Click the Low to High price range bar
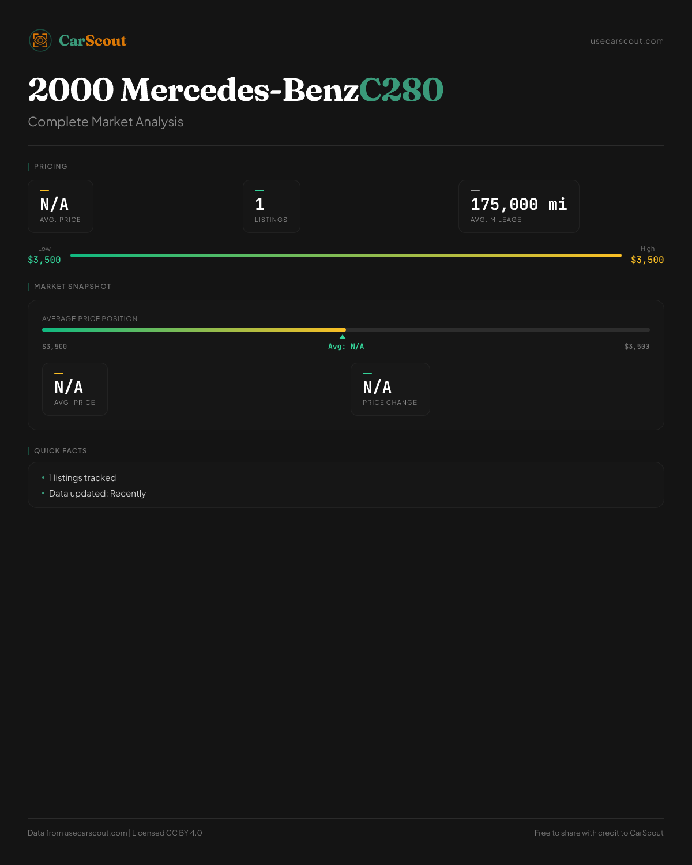This screenshot has width=692, height=865. 346,255
